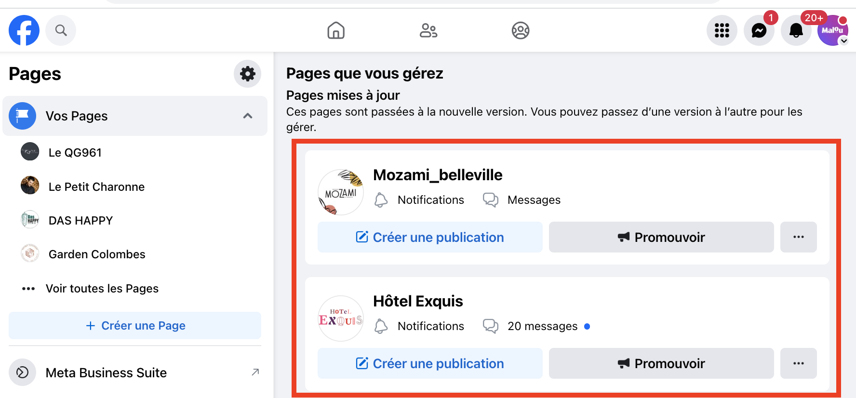Image resolution: width=856 pixels, height=398 pixels.
Task: Open the Friends icon in top bar
Action: 428,30
